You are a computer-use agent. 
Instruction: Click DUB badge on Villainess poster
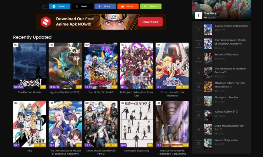pyautogui.click(x=185, y=87)
